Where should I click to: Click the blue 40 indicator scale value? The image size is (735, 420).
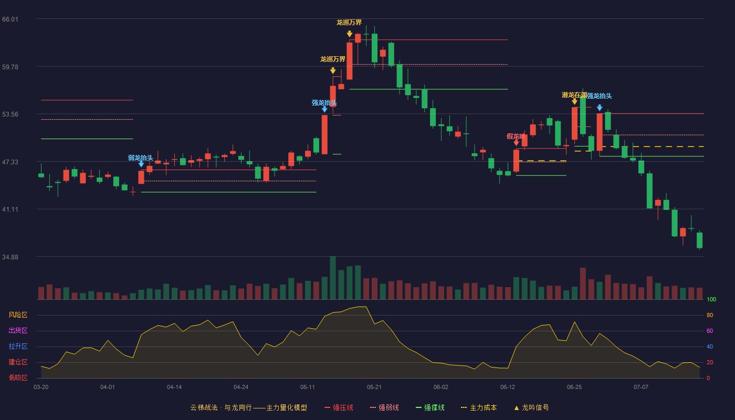[x=710, y=346]
